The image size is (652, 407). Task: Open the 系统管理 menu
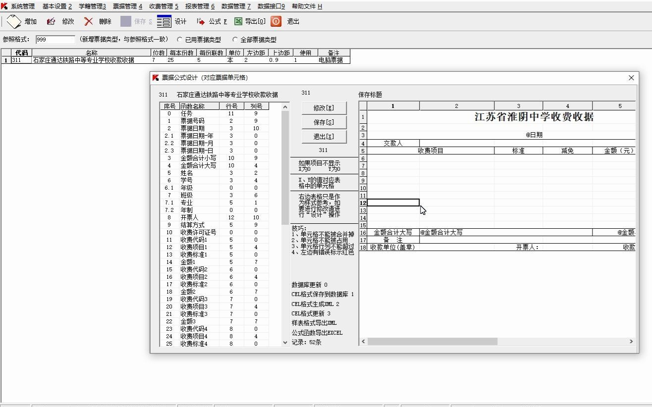coord(23,6)
